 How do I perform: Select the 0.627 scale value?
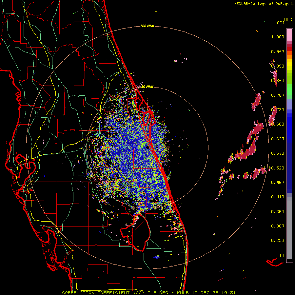pos(278,139)
